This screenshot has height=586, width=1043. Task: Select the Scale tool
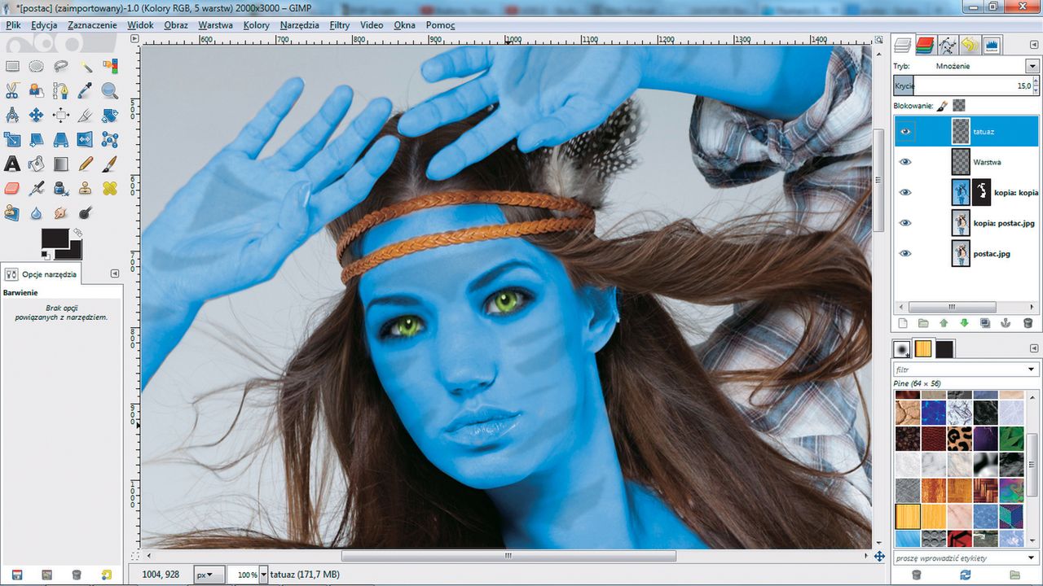click(12, 139)
